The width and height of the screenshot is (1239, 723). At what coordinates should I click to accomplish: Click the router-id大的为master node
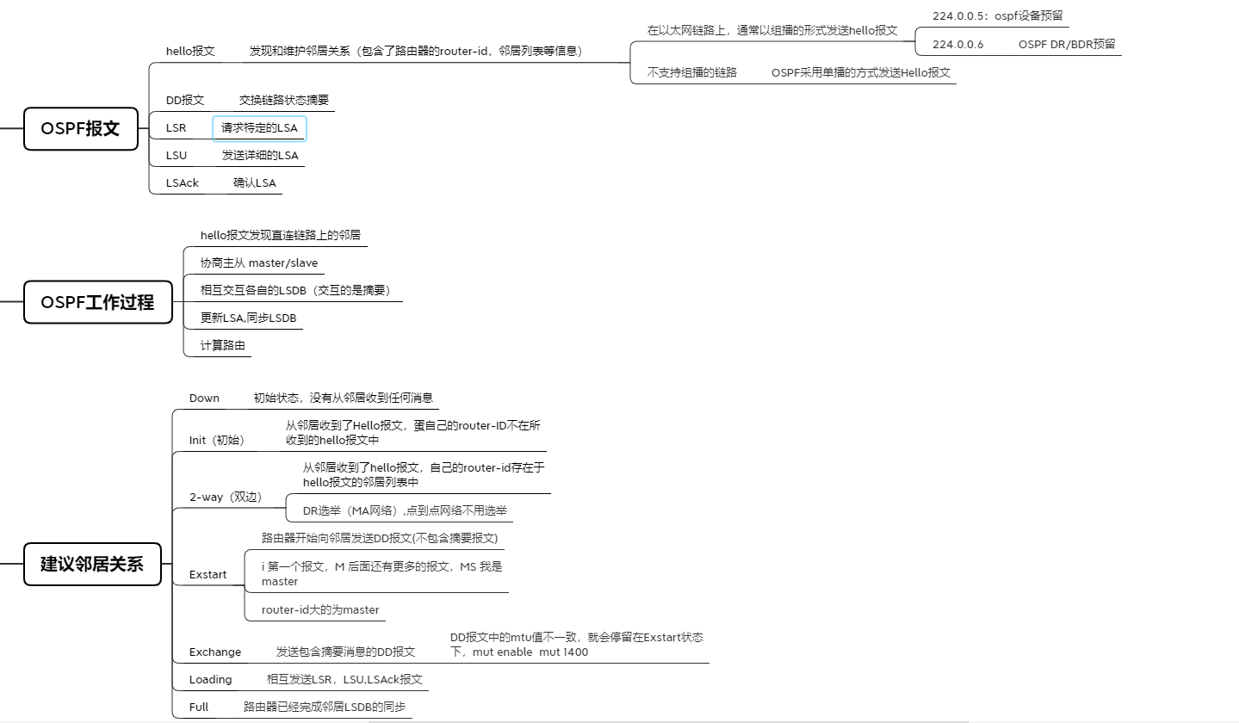[x=319, y=609]
